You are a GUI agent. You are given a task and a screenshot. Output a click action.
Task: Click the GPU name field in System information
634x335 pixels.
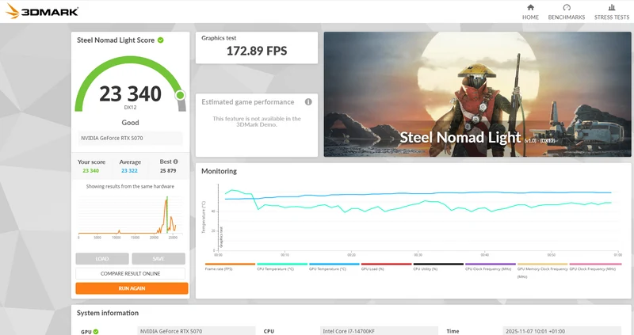tap(197, 331)
